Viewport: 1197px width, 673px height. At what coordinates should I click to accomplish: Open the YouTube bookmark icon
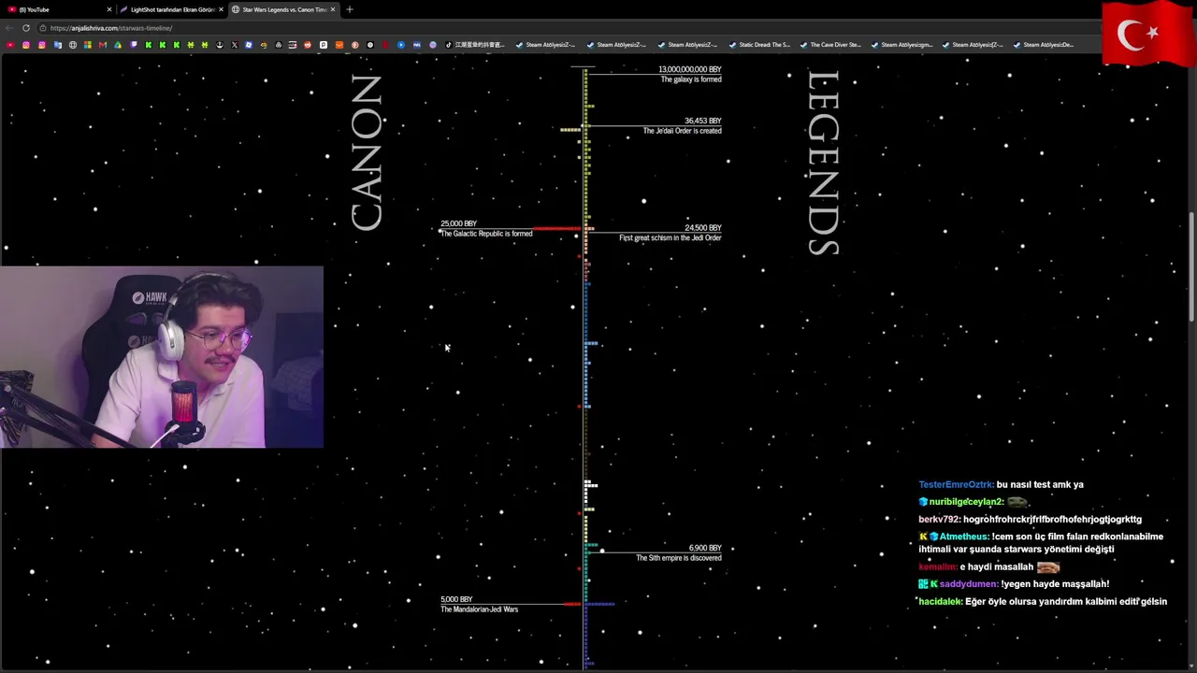pyautogui.click(x=10, y=45)
